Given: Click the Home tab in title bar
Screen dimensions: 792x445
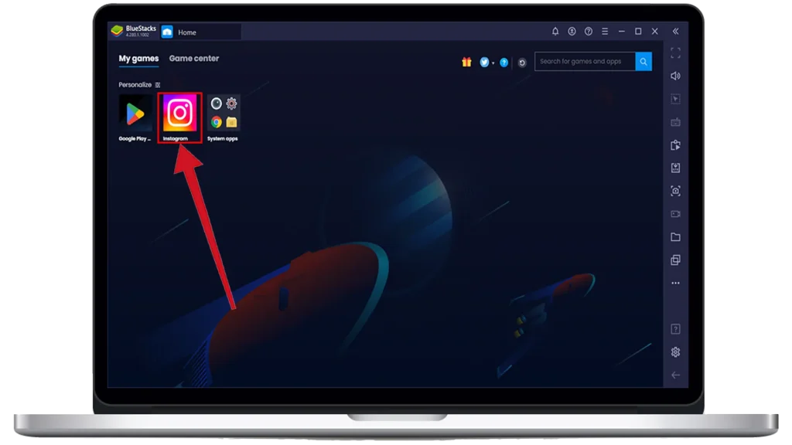Looking at the screenshot, I should click(200, 32).
